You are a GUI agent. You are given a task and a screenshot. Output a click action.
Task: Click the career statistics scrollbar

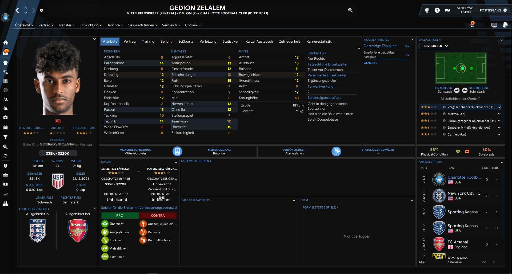[x=502, y=205]
